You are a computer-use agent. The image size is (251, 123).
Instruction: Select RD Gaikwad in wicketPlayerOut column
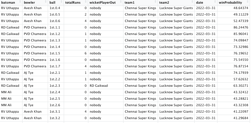(x=99, y=86)
